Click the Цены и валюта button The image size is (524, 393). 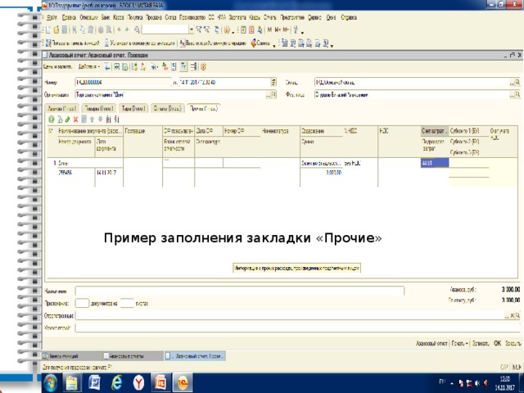57,67
